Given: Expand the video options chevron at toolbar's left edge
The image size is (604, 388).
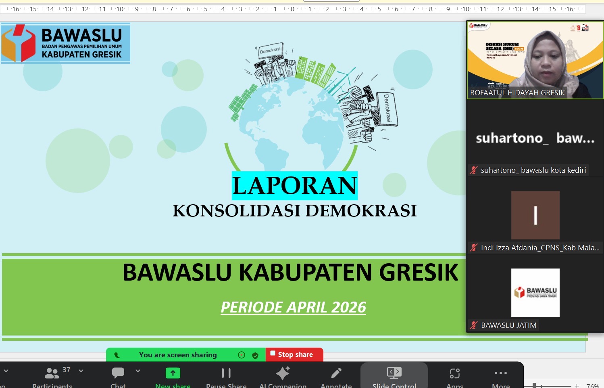Looking at the screenshot, I should pyautogui.click(x=6, y=371).
